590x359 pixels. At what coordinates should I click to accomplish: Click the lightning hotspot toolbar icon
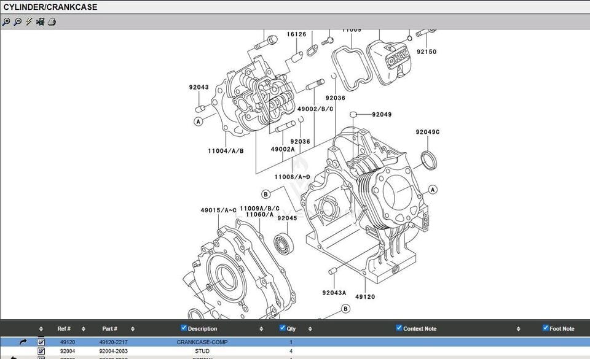[29, 21]
